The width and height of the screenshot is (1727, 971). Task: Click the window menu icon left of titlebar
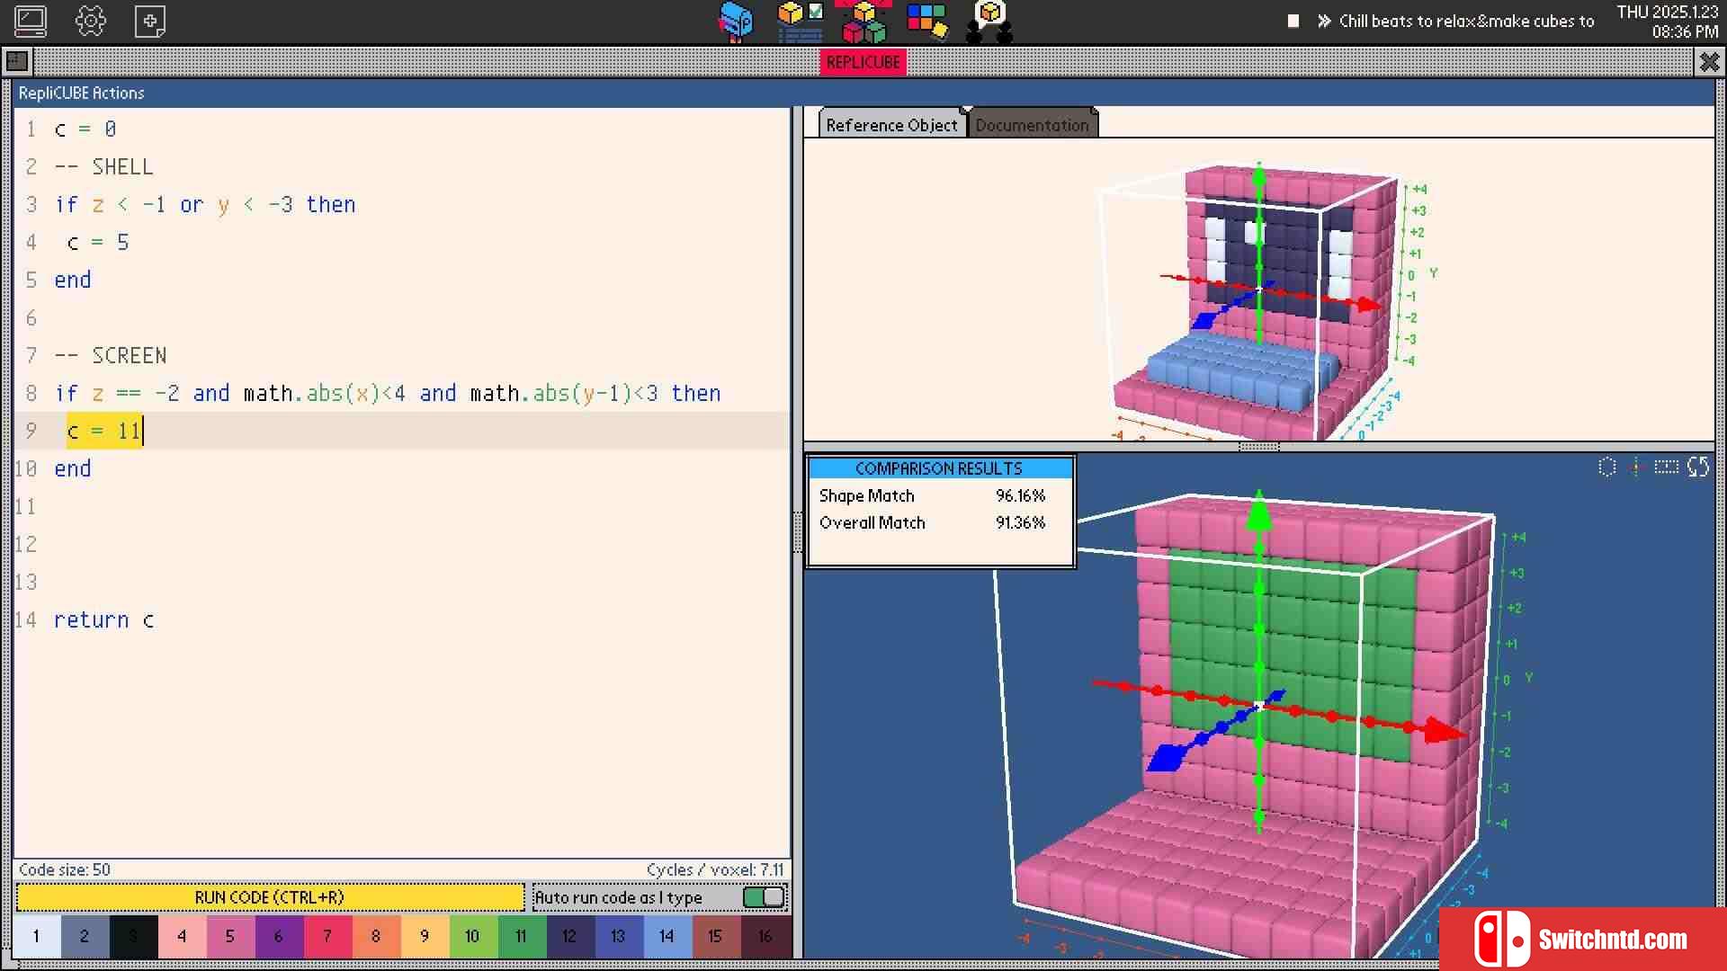(17, 62)
